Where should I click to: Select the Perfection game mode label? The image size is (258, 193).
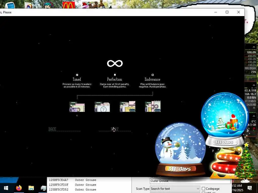coord(115,79)
